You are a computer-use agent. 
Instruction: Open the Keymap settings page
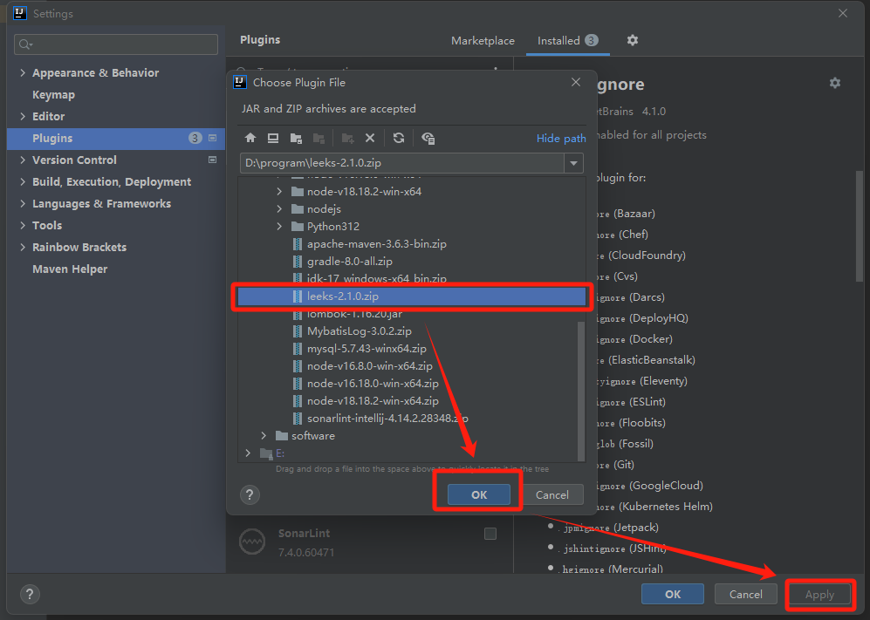pyautogui.click(x=53, y=95)
